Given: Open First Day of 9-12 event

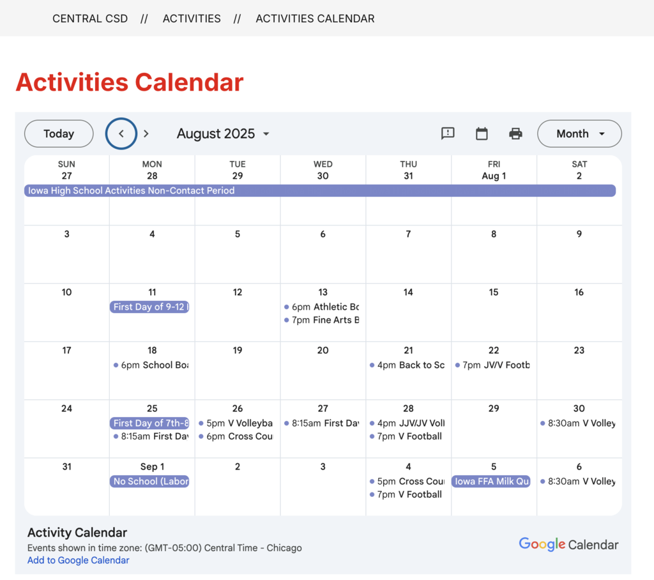Looking at the screenshot, I should point(149,307).
